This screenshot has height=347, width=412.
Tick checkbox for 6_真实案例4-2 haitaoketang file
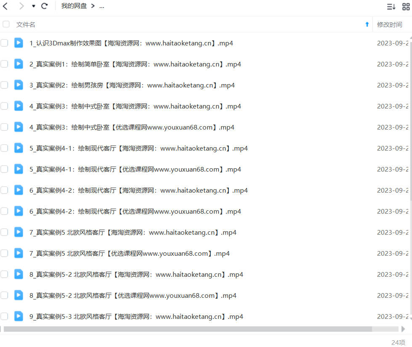4,190
